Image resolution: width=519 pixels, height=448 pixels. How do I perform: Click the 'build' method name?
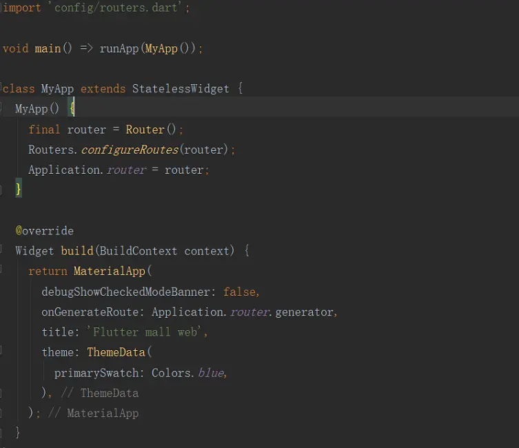(x=77, y=251)
